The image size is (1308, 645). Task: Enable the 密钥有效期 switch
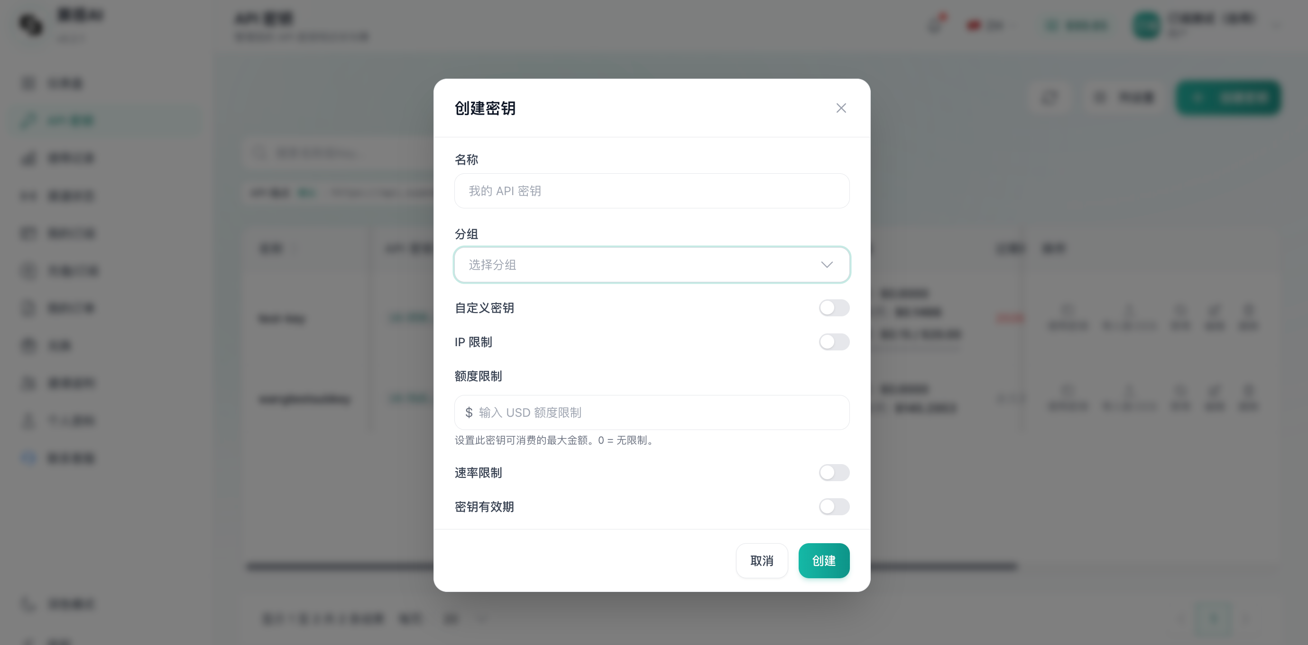pyautogui.click(x=834, y=507)
